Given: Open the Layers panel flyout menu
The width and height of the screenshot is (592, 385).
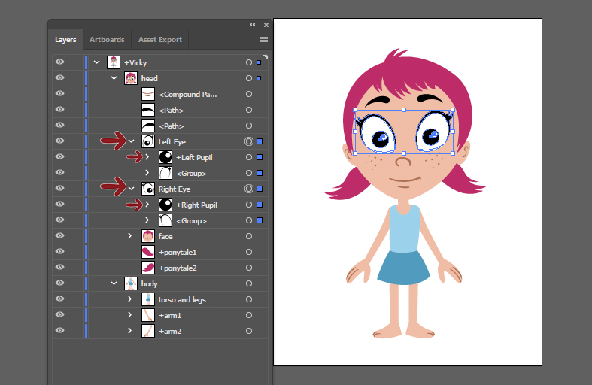Looking at the screenshot, I should click(264, 39).
